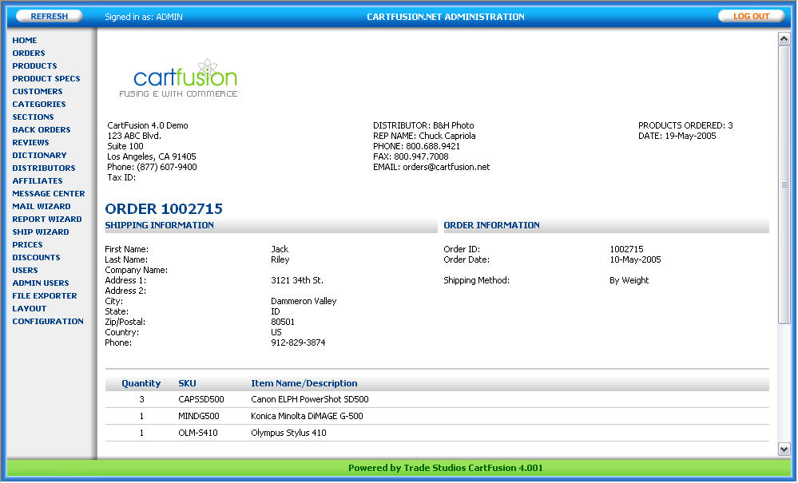
Task: Click the address 3121 34th St.
Action: click(x=297, y=280)
